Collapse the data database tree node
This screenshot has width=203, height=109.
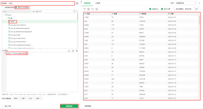coord(4,15)
